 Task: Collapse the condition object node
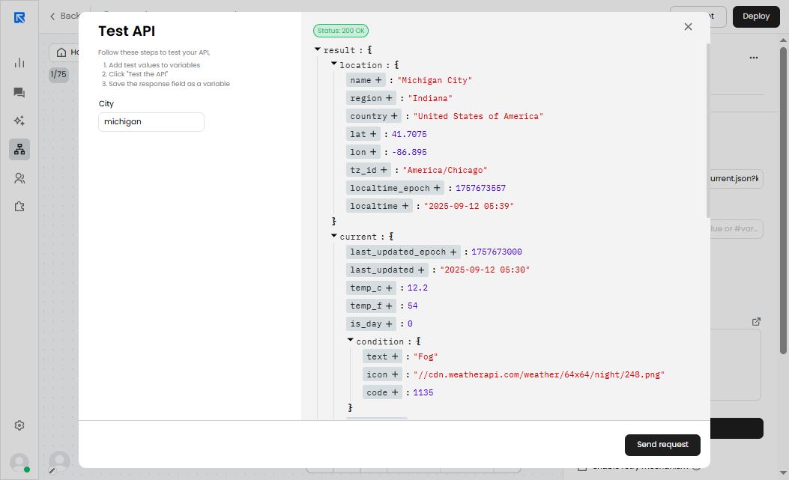point(351,341)
